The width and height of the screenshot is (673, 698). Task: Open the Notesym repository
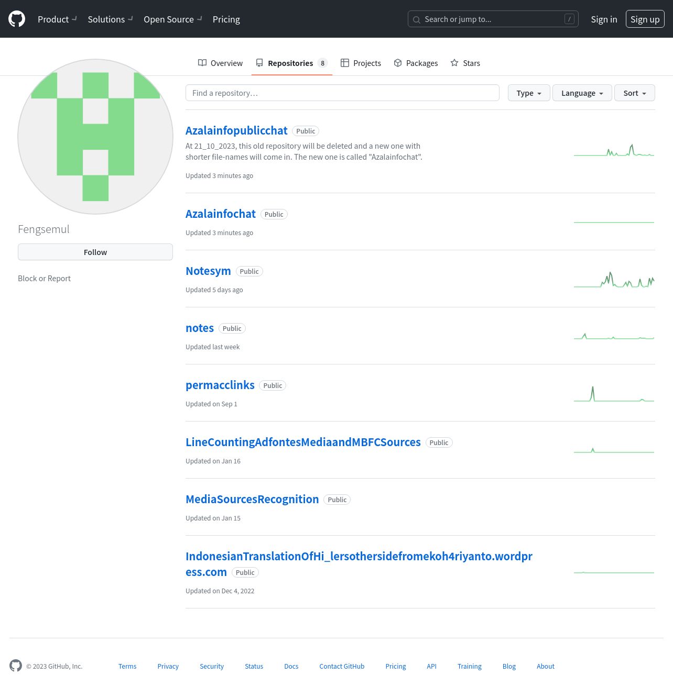[208, 271]
